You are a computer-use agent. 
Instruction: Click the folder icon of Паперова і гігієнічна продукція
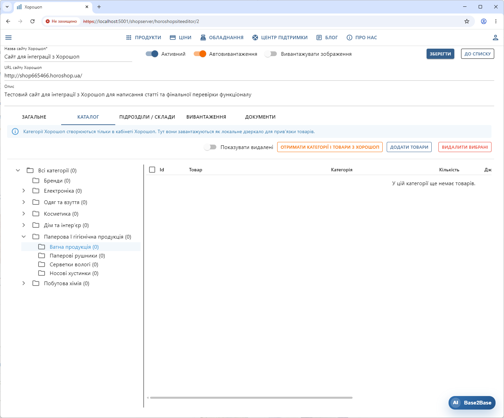point(36,237)
